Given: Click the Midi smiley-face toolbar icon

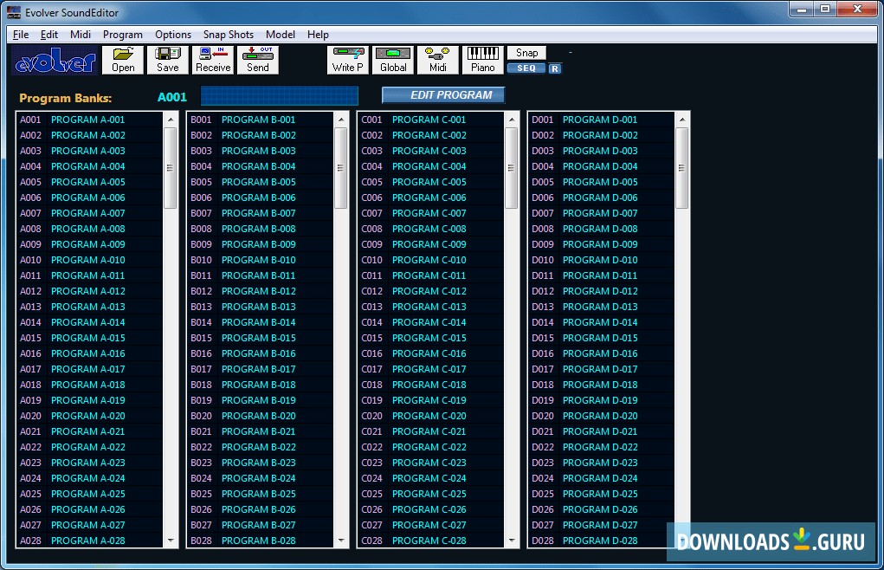Looking at the screenshot, I should click(438, 59).
